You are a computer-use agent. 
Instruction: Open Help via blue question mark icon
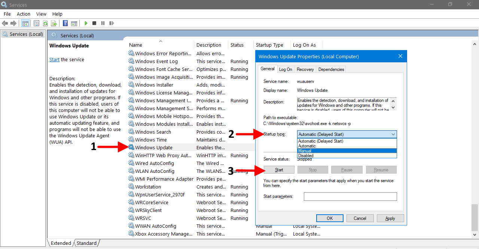[65, 23]
